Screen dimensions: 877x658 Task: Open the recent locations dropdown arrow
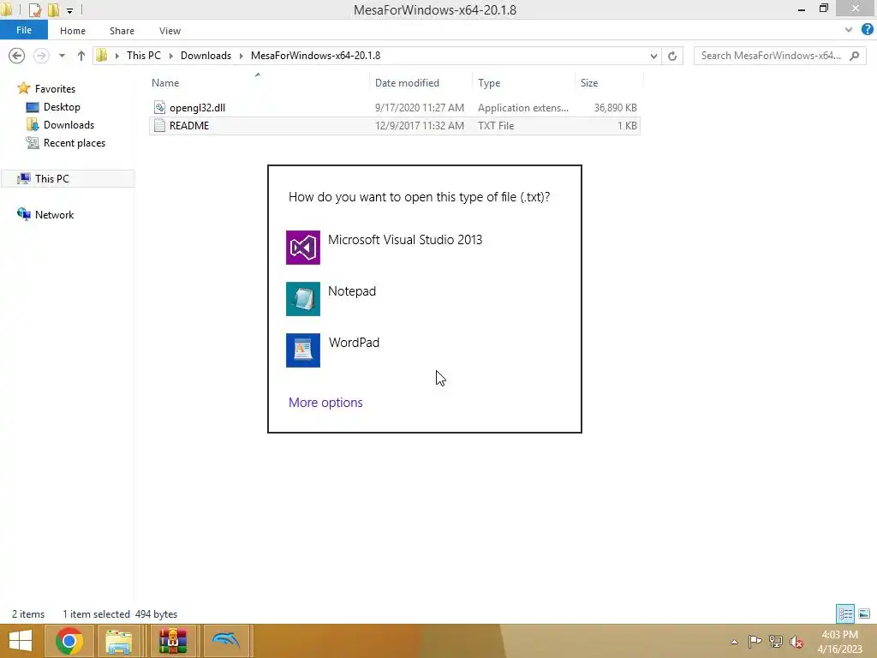coord(62,56)
